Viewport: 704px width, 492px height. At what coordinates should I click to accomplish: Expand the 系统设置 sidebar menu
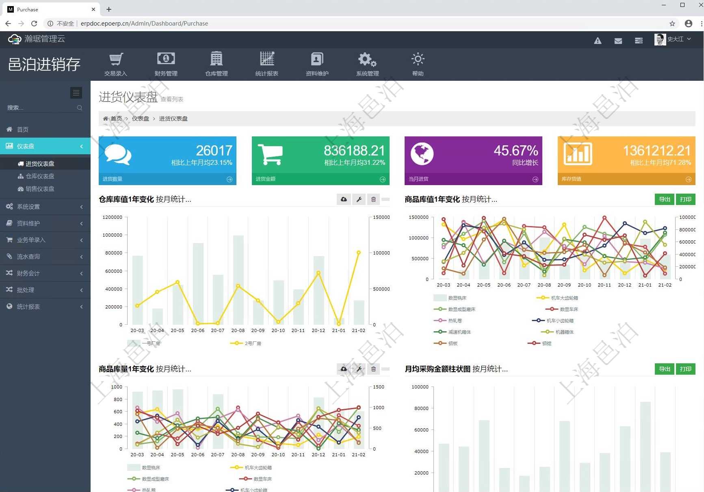point(45,207)
